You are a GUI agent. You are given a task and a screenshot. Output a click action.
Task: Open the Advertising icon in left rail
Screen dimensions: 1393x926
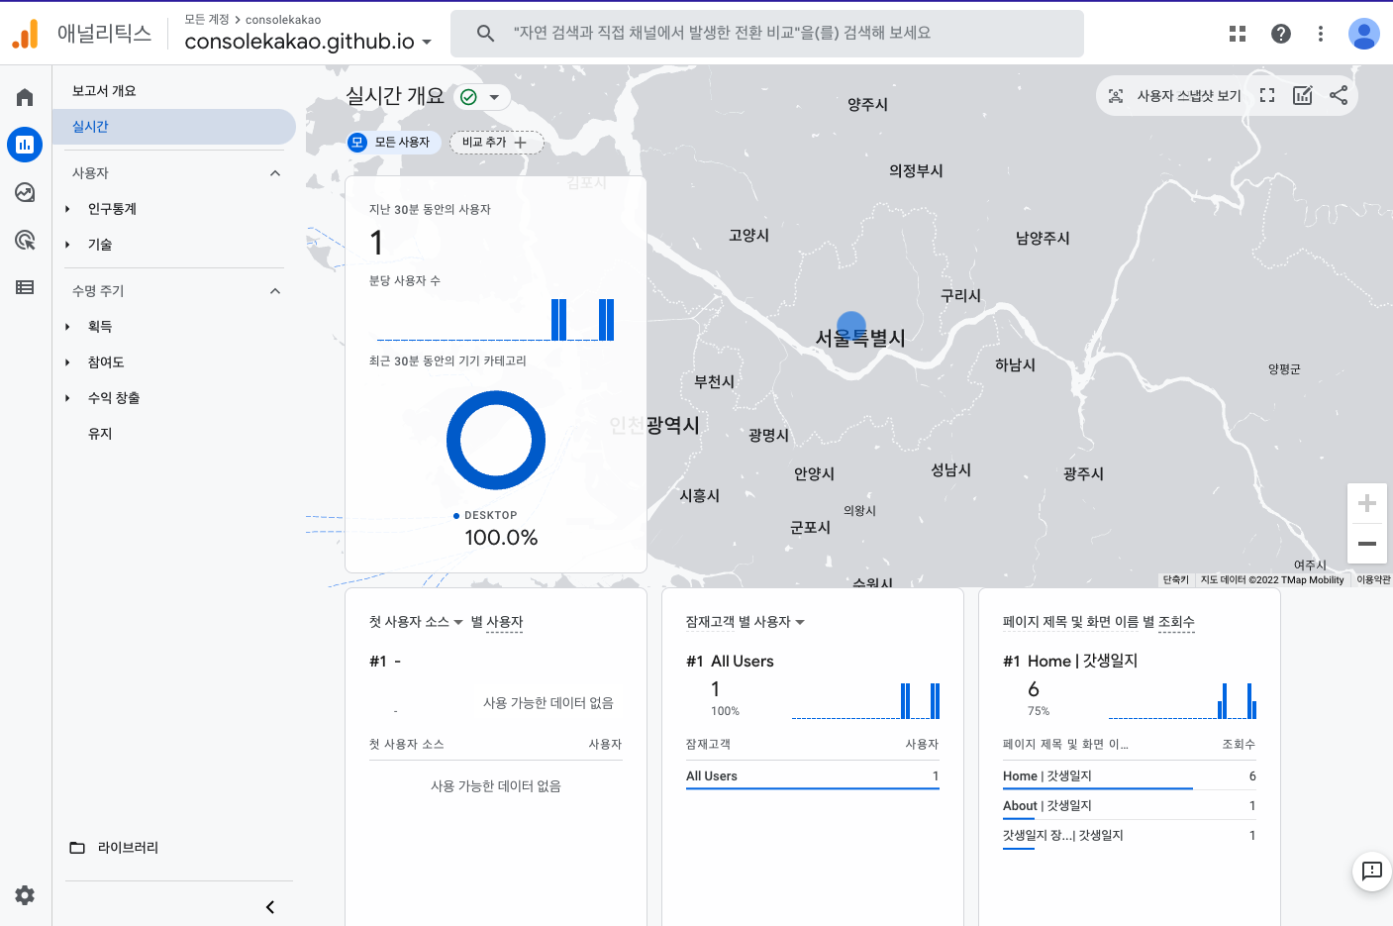coord(25,240)
